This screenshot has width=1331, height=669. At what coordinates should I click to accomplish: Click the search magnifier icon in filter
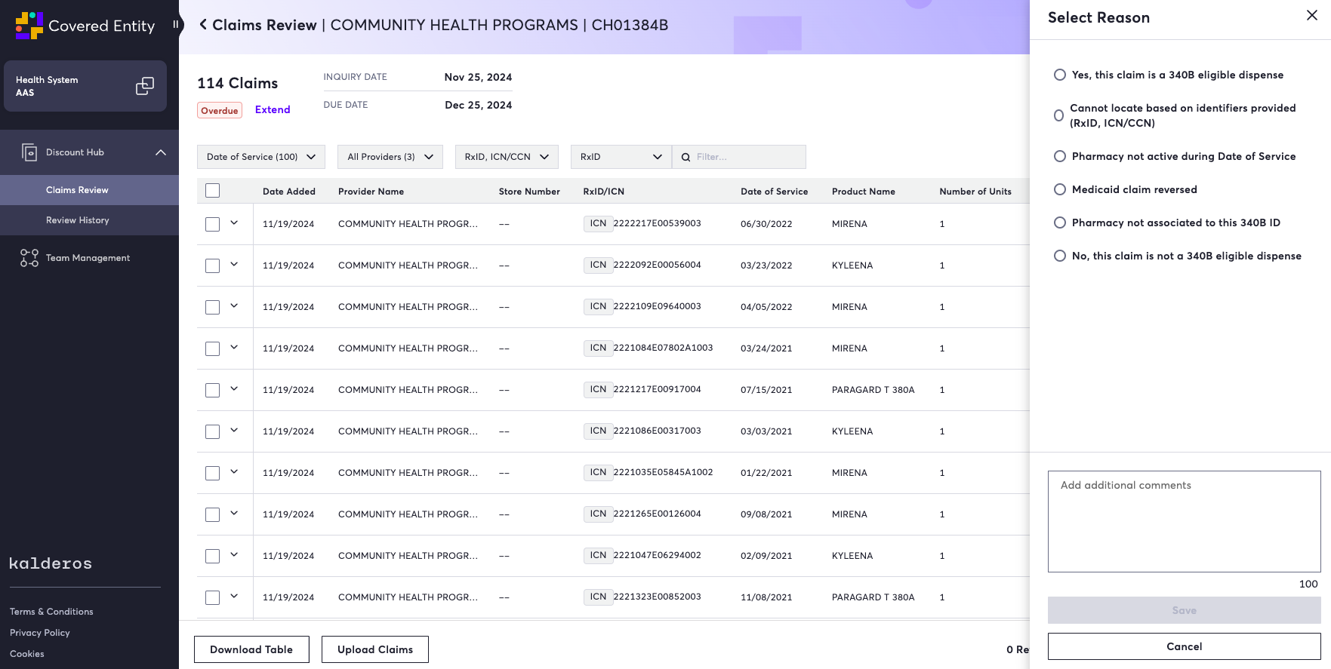(686, 157)
